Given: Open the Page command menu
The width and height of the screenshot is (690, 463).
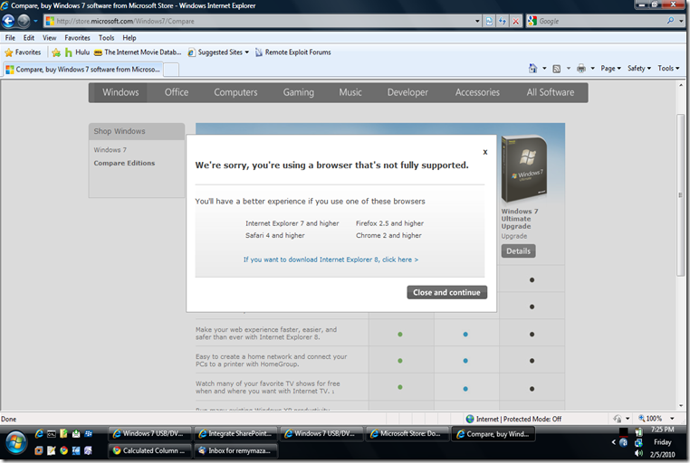Looking at the screenshot, I should click(611, 68).
